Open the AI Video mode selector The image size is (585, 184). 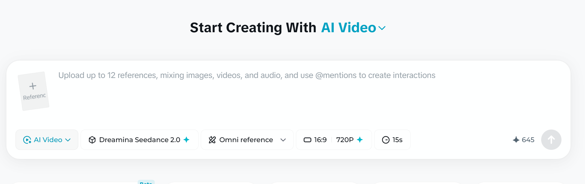[x=47, y=140]
